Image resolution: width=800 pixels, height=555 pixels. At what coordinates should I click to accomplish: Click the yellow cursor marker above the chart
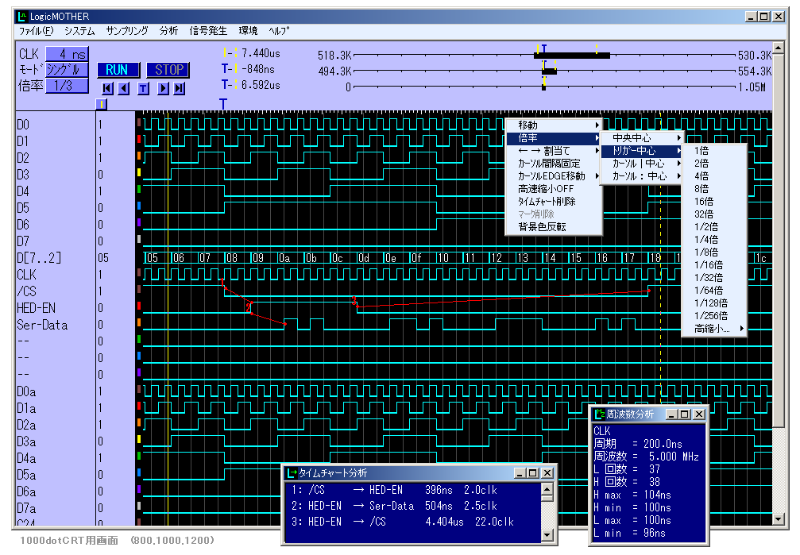[101, 104]
